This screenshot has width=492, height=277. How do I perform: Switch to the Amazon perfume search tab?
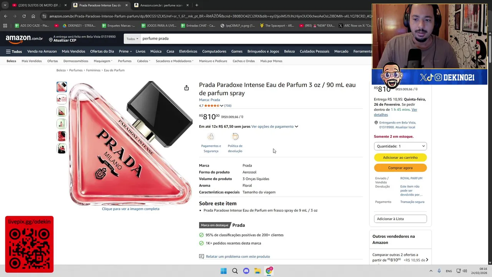coord(161,5)
